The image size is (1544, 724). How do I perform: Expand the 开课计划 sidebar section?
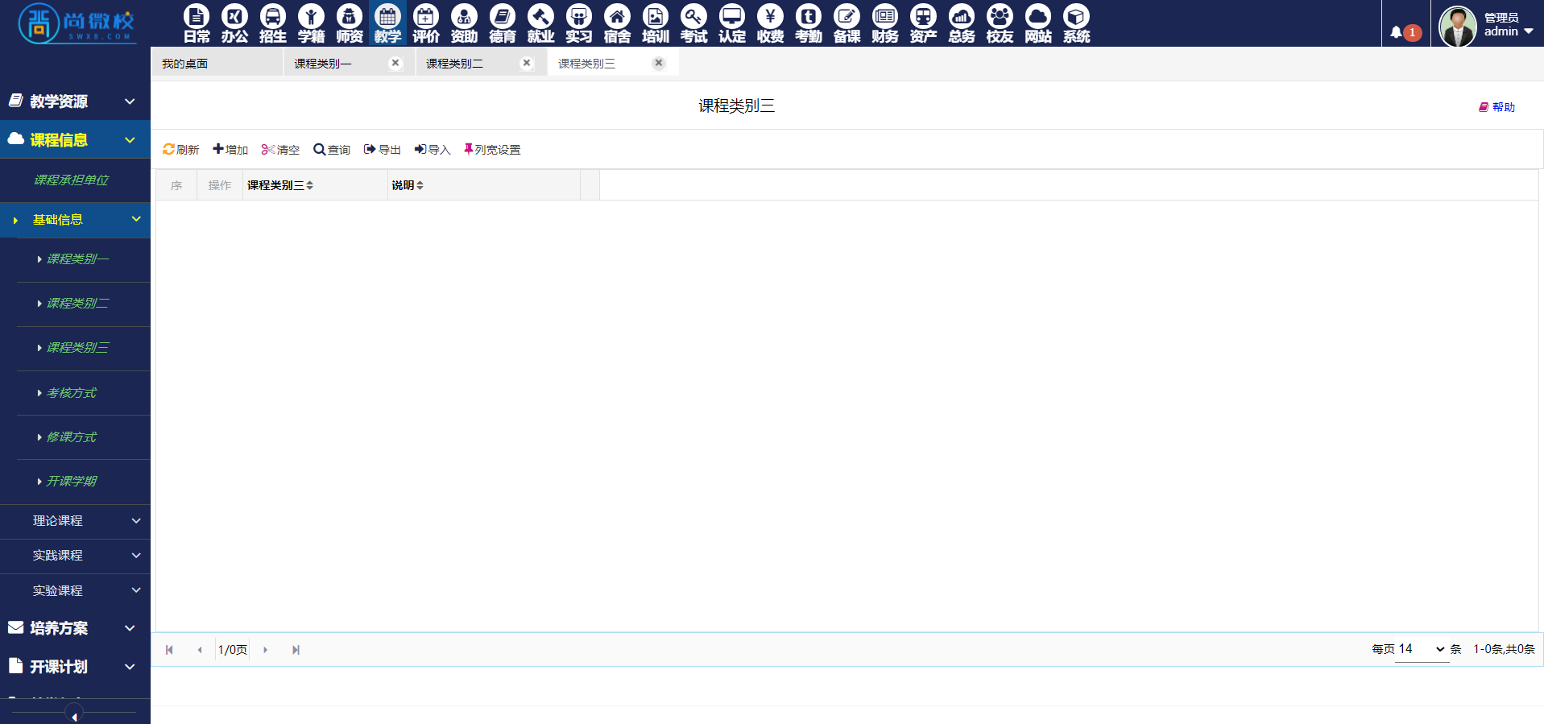[75, 667]
